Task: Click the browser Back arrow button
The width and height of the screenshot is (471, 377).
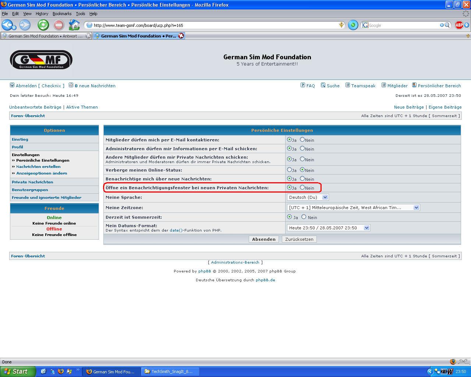Action: click(x=7, y=25)
